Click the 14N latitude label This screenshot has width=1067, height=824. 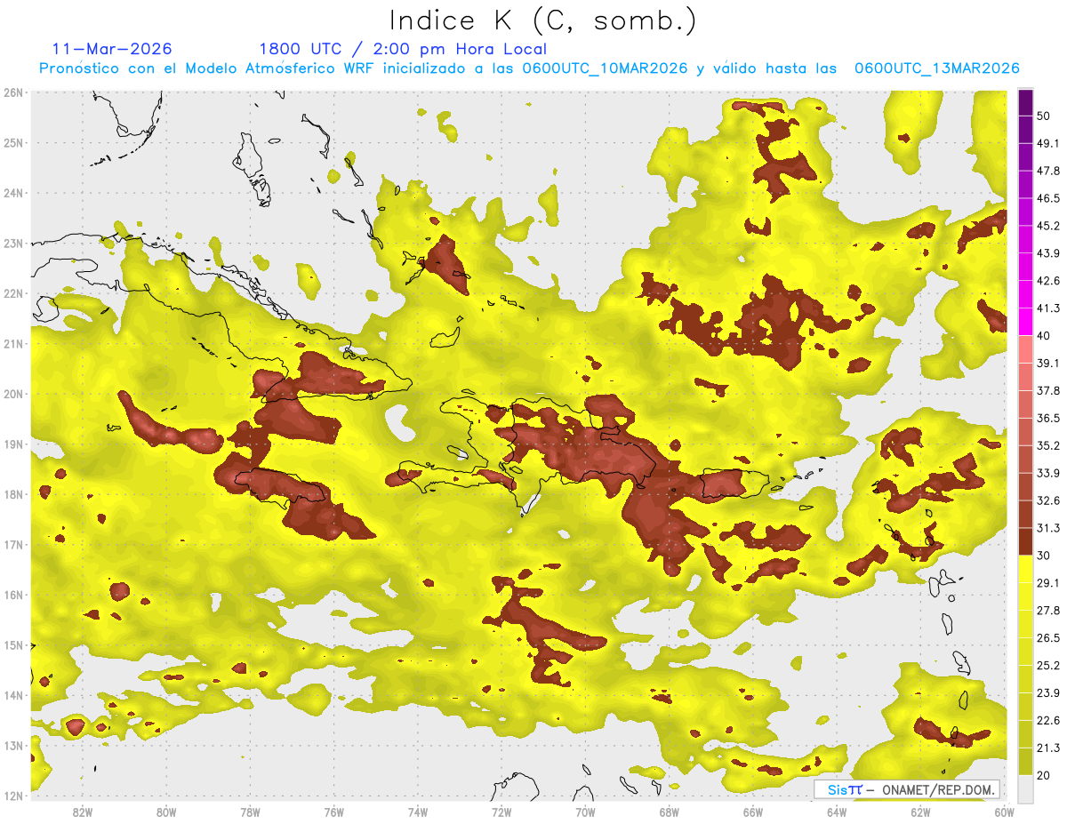[13, 695]
